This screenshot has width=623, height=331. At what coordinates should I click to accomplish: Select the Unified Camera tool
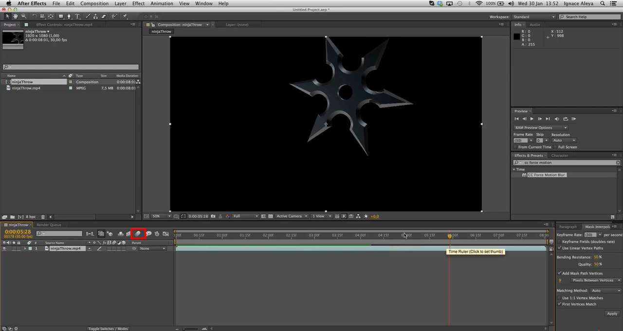(42, 17)
